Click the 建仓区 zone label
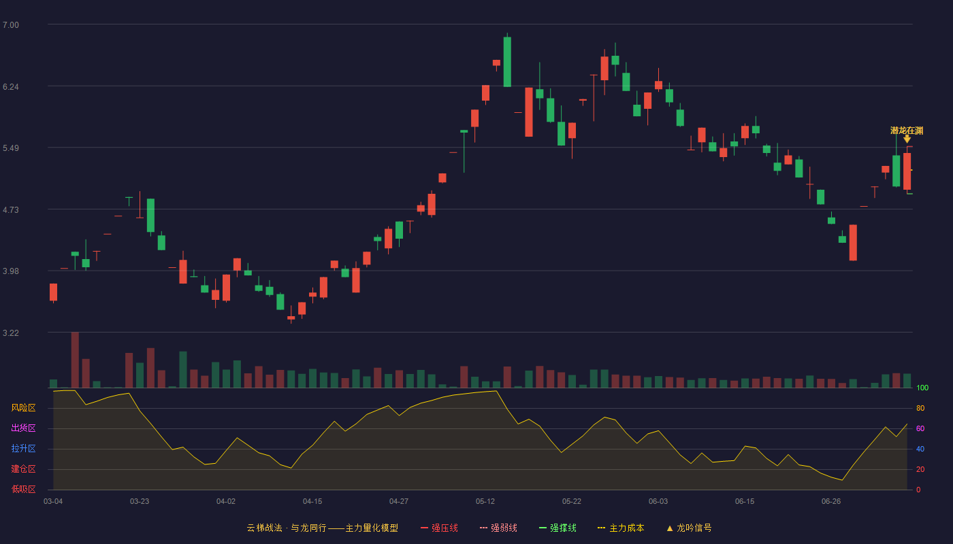Screen dimensions: 953x544 click(23, 469)
